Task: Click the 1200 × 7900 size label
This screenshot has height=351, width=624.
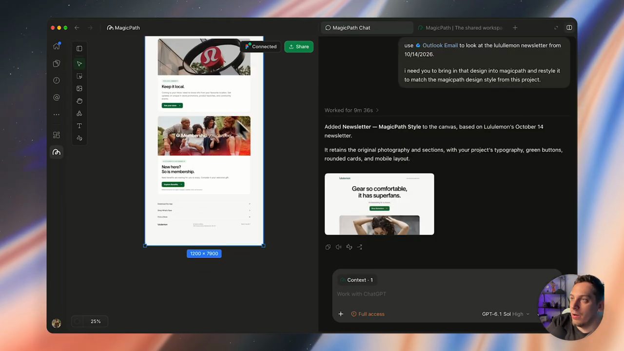Action: 204,253
